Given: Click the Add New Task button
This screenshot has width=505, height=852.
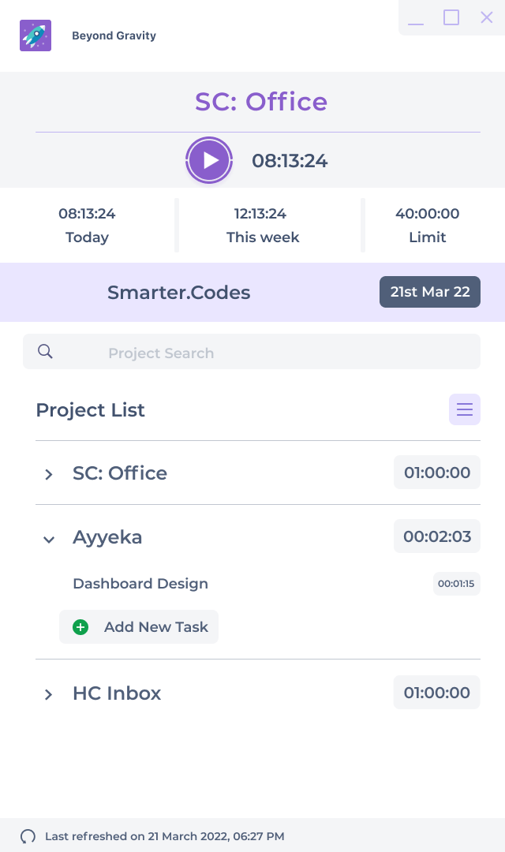Looking at the screenshot, I should pos(139,627).
